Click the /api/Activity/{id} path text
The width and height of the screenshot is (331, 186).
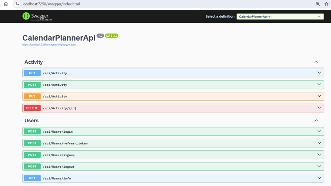(x=60, y=108)
